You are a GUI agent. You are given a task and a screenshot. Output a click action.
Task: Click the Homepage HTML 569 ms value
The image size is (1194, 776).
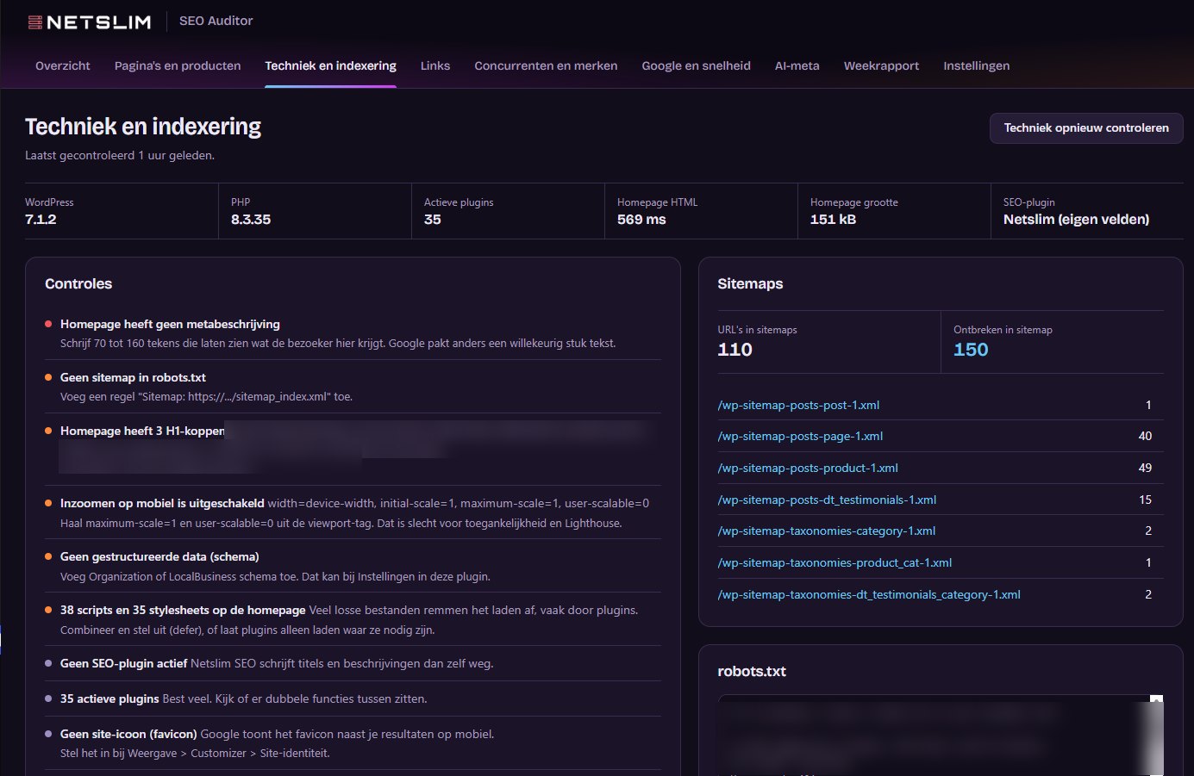tap(641, 220)
